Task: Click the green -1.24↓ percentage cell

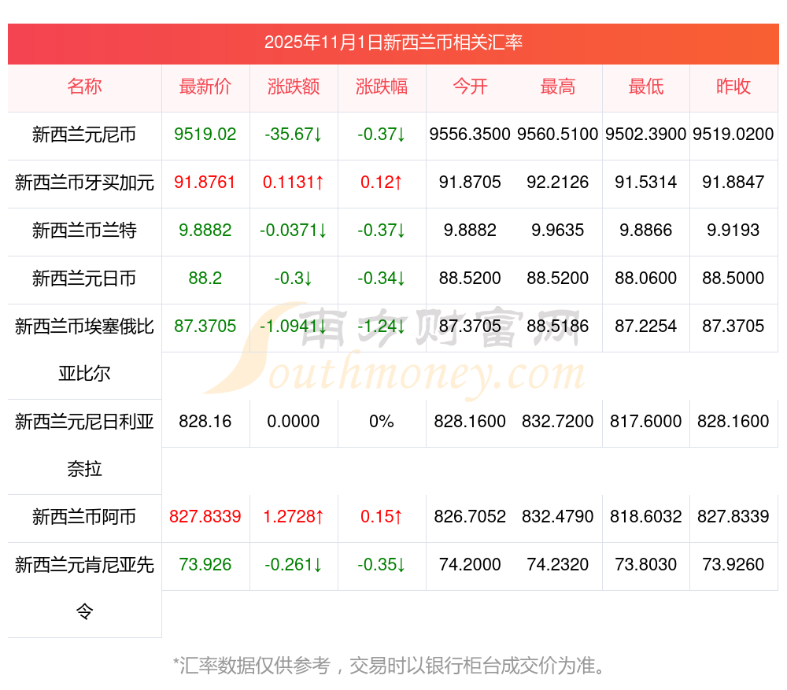Action: (x=382, y=326)
